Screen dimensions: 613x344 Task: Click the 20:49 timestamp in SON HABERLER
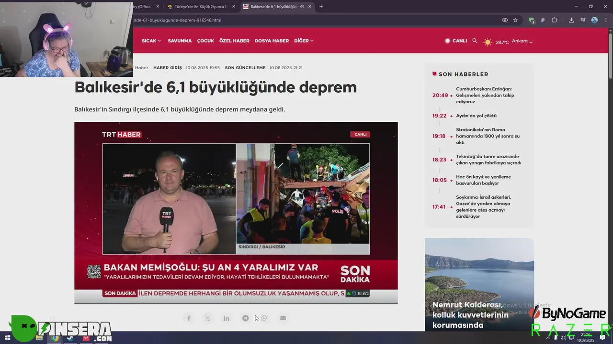pos(440,96)
